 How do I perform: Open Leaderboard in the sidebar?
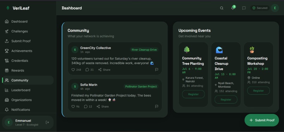[28, 90]
